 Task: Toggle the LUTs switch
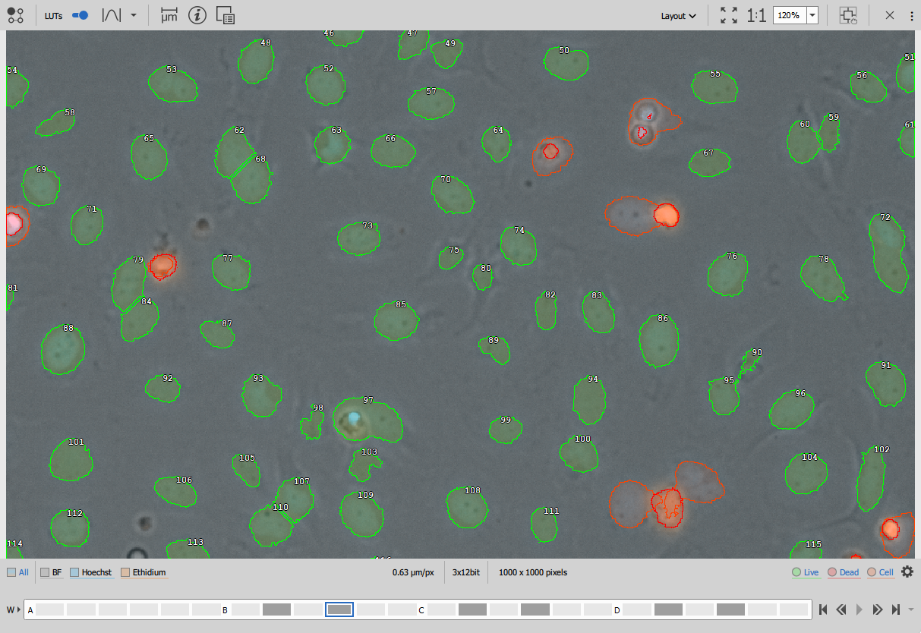coord(80,15)
